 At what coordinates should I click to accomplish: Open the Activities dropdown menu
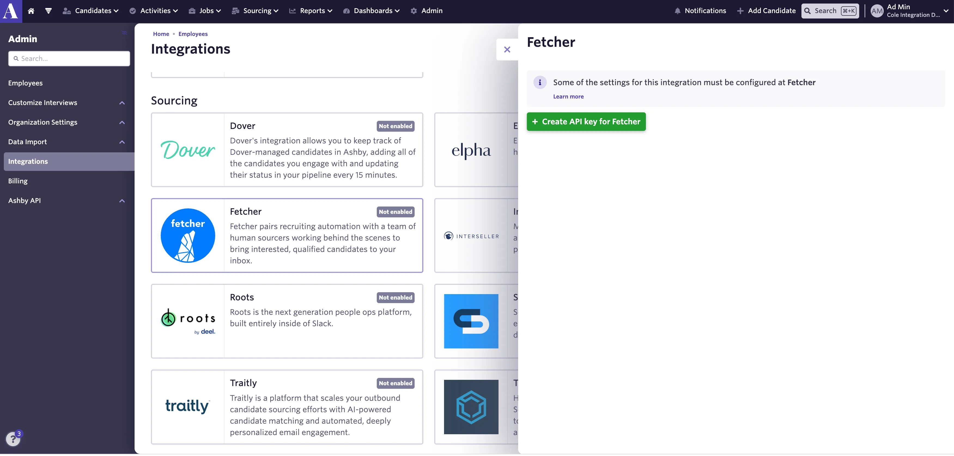point(154,11)
